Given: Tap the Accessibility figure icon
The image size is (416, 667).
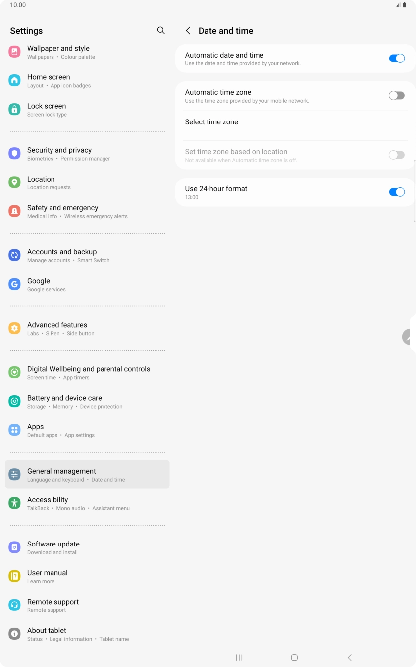Looking at the screenshot, I should coord(15,503).
